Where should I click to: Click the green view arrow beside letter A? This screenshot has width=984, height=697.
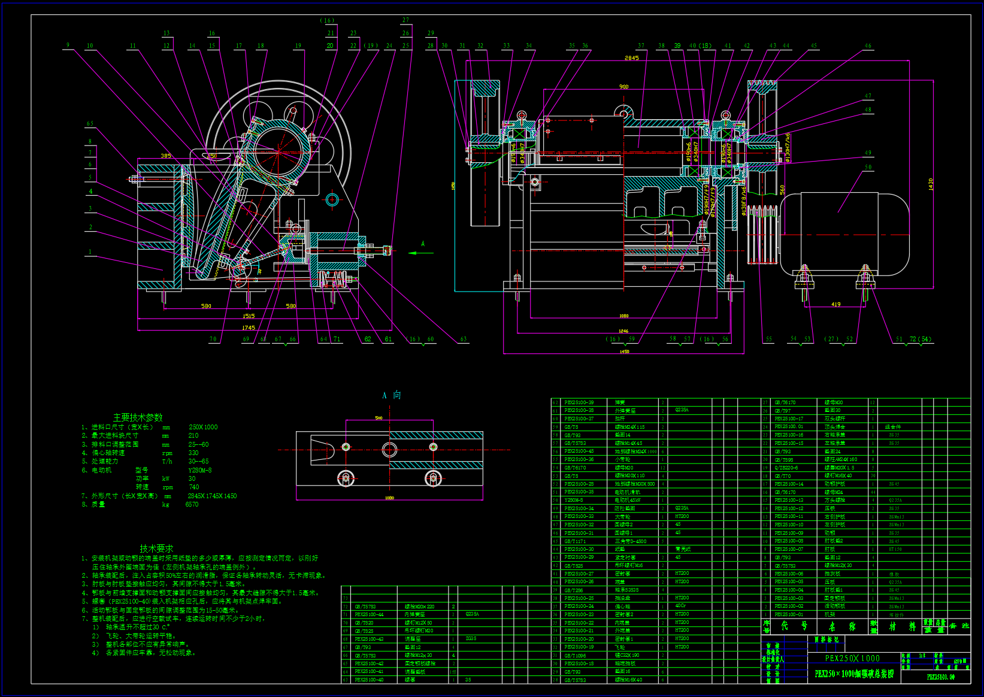pos(421,253)
